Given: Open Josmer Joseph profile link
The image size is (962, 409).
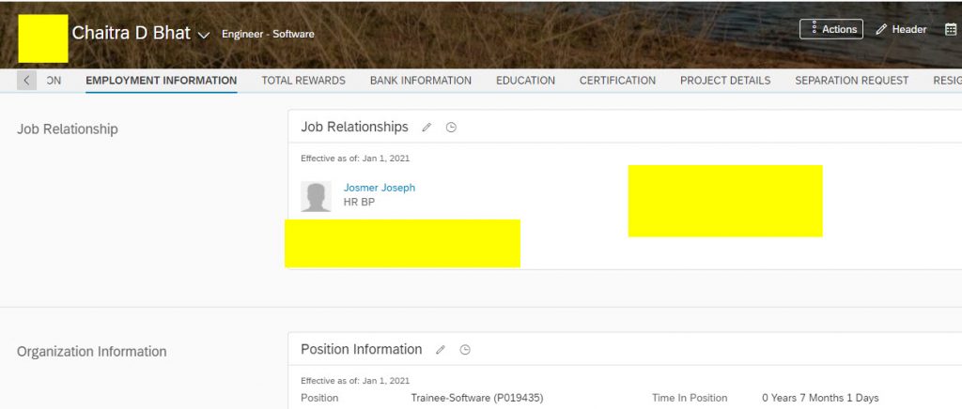Looking at the screenshot, I should tap(380, 188).
